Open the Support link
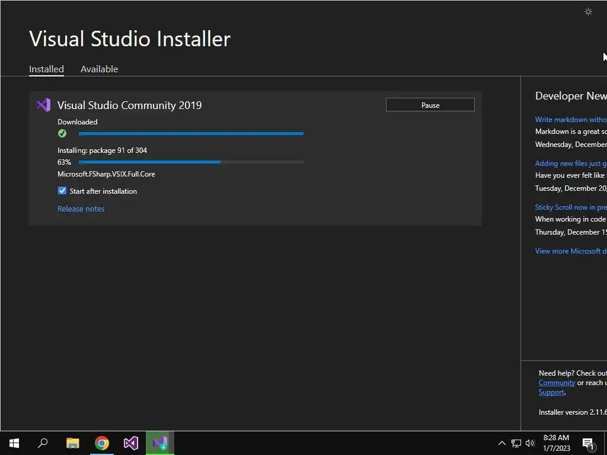This screenshot has width=607, height=455. (551, 392)
